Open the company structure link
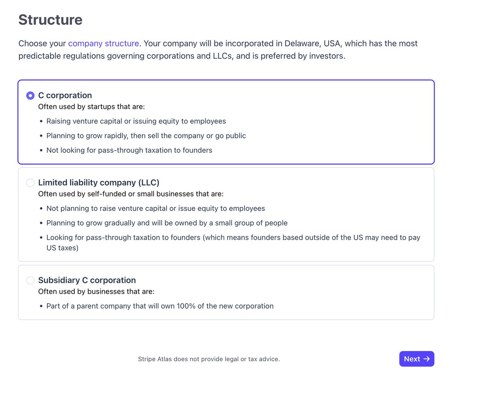This screenshot has width=485, height=417. coord(103,43)
